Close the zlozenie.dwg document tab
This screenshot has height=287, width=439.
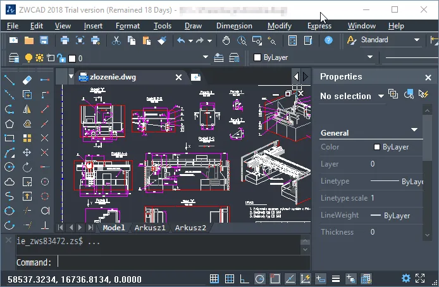(178, 78)
